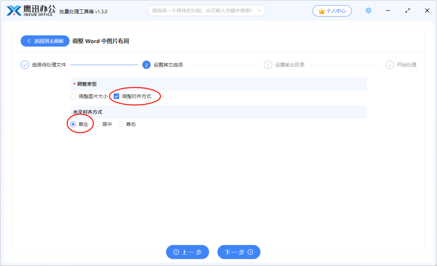
Task: Click the Inxun Office logo icon
Action: coord(14,10)
